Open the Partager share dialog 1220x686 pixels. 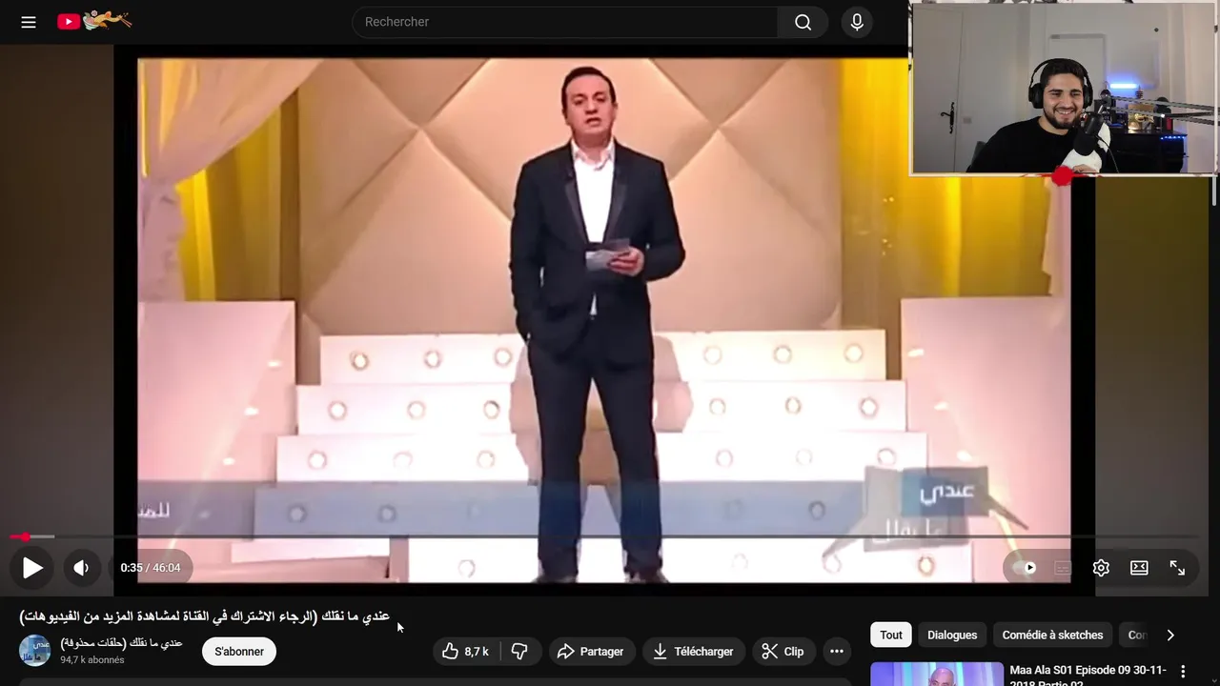(x=591, y=652)
